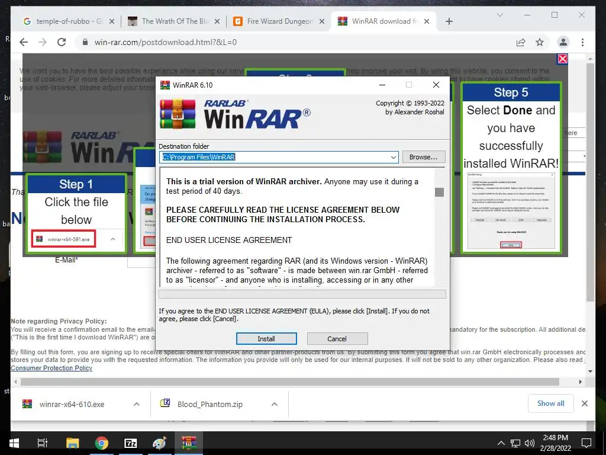Image resolution: width=606 pixels, height=455 pixels.
Task: Expand options for winrar-x64-610.exe download
Action: tap(137, 404)
